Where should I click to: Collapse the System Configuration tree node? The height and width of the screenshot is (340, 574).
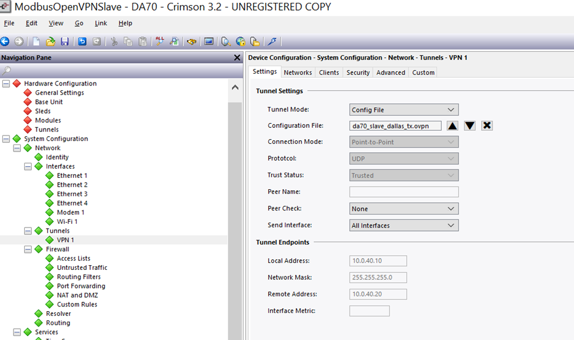[x=6, y=138]
